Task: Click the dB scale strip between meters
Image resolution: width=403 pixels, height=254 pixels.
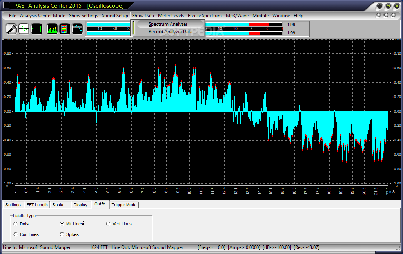Action: [185, 29]
